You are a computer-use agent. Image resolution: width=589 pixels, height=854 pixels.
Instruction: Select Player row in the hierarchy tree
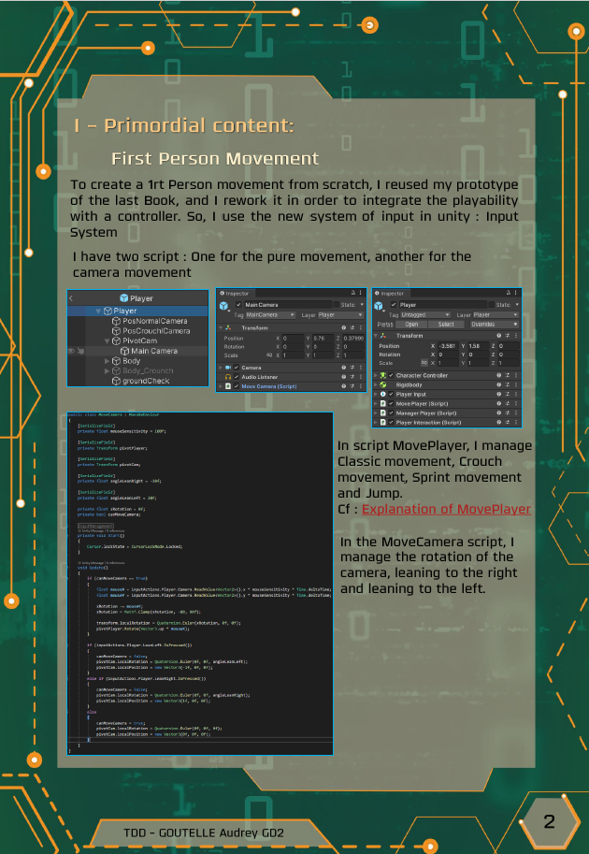point(137,311)
